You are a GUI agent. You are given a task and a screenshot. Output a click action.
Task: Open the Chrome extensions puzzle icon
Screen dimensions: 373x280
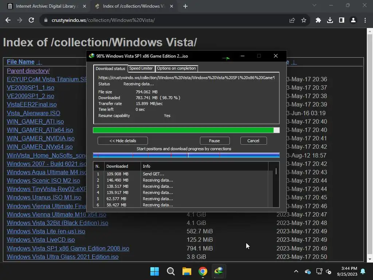[318, 20]
